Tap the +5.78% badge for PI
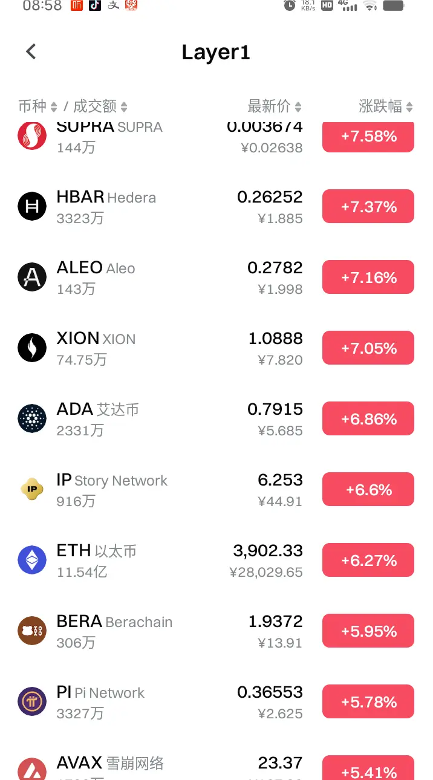The height and width of the screenshot is (780, 433). (x=368, y=702)
